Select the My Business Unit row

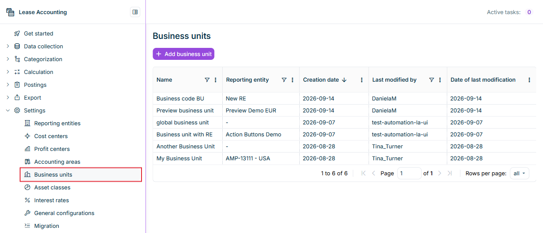pos(344,158)
